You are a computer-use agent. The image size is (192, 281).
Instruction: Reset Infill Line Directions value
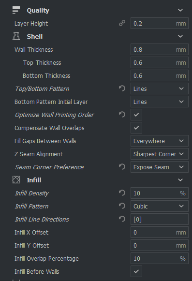pyautogui.click(x=122, y=219)
